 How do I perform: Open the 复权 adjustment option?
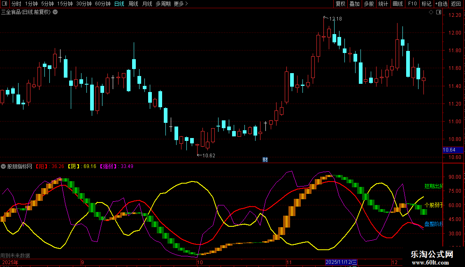[340, 4]
